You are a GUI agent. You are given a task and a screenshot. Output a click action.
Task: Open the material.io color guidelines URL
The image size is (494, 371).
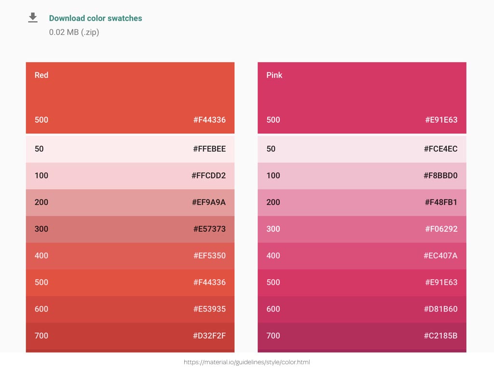coord(247,362)
